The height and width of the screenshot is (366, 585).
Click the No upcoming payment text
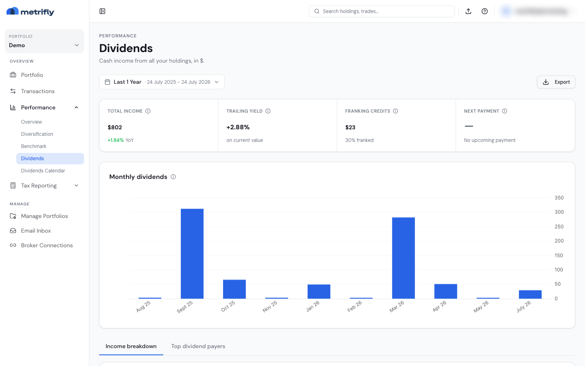490,140
